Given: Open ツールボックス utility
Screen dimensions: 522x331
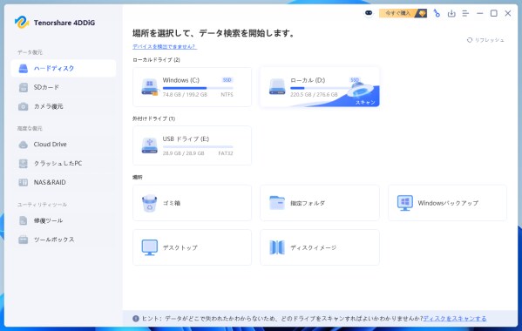Looking at the screenshot, I should click(x=64, y=240).
